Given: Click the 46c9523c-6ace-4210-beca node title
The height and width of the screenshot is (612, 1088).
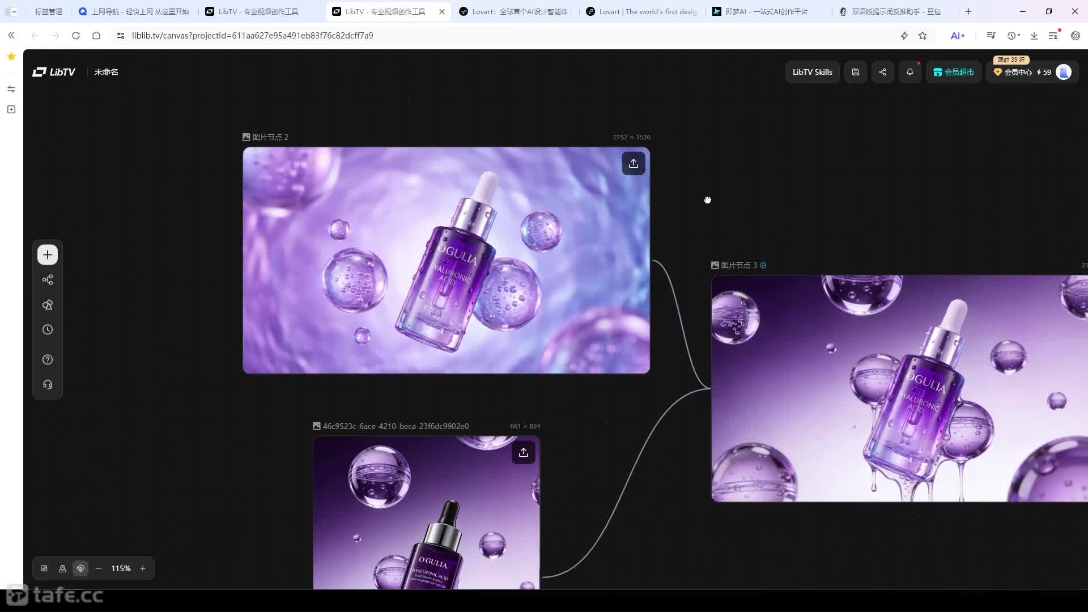Looking at the screenshot, I should click(396, 426).
